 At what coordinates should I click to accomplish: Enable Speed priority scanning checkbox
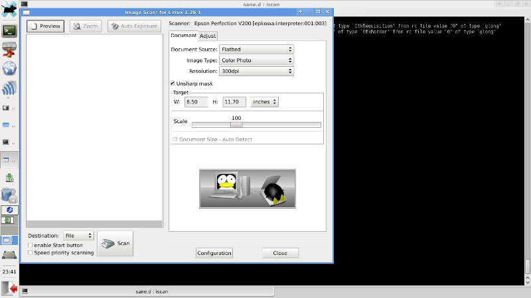click(30, 252)
